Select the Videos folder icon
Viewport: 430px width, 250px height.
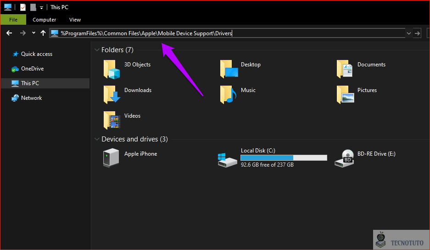pos(112,120)
